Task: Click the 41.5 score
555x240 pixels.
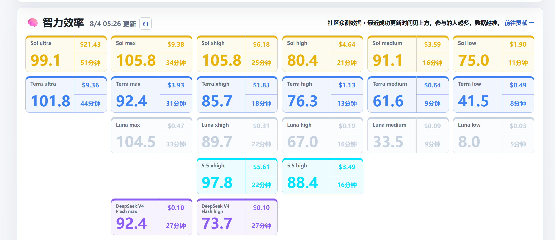Action: [x=474, y=101]
